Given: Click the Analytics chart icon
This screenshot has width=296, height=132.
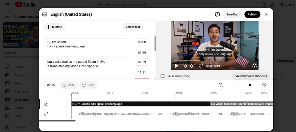Looking at the screenshot, I should click(7, 75).
